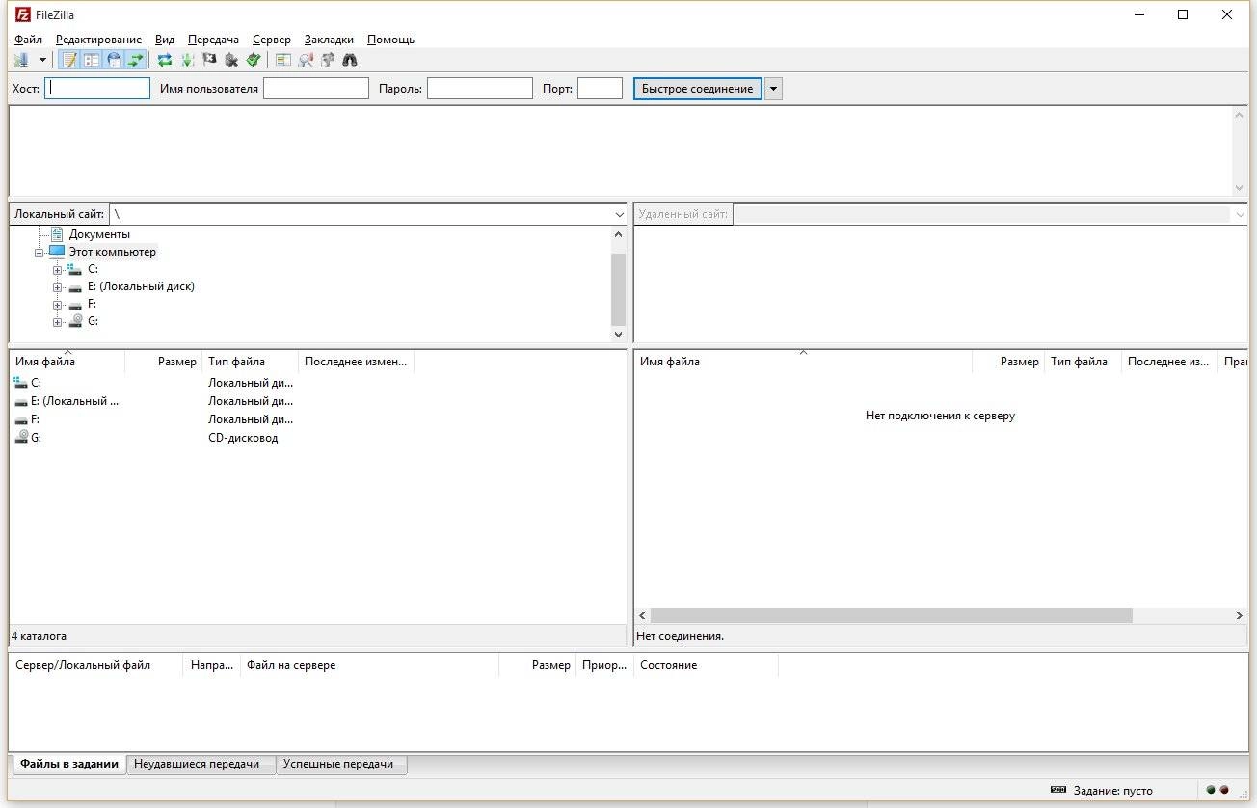1257x808 pixels.
Task: Sort local list by Имя файла
Action: (67, 362)
